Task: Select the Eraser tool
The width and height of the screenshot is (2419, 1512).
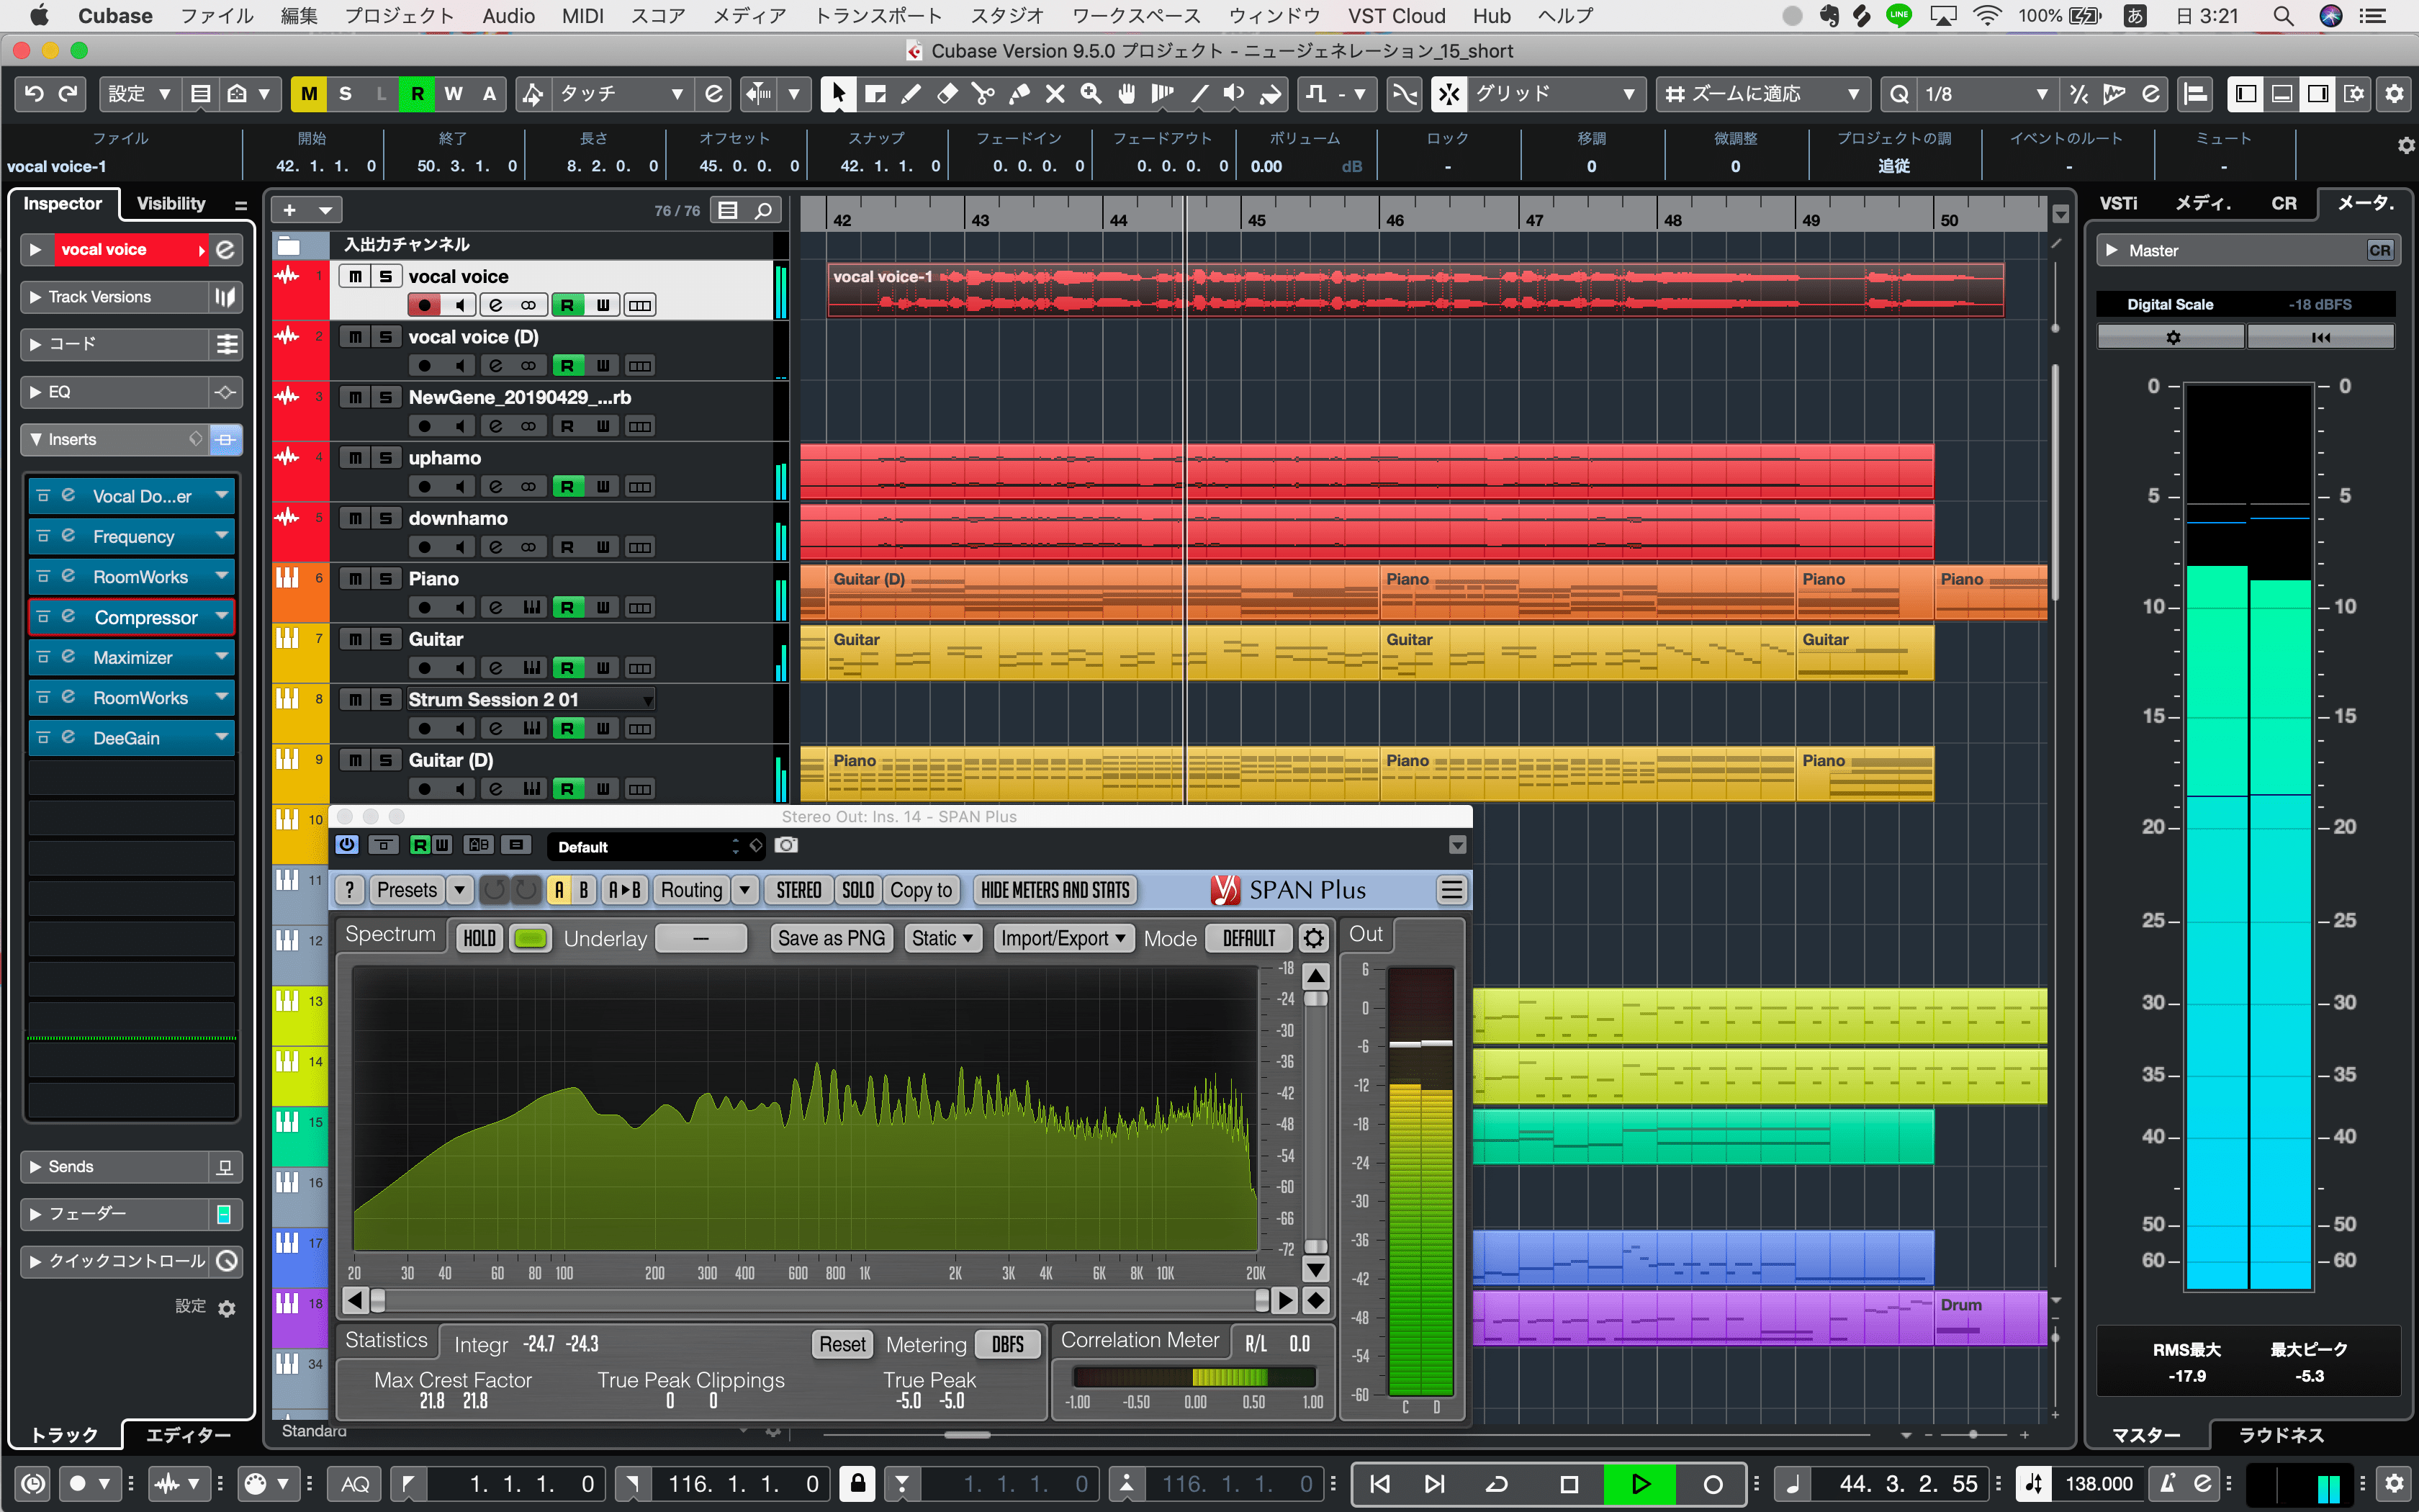Action: click(x=947, y=94)
